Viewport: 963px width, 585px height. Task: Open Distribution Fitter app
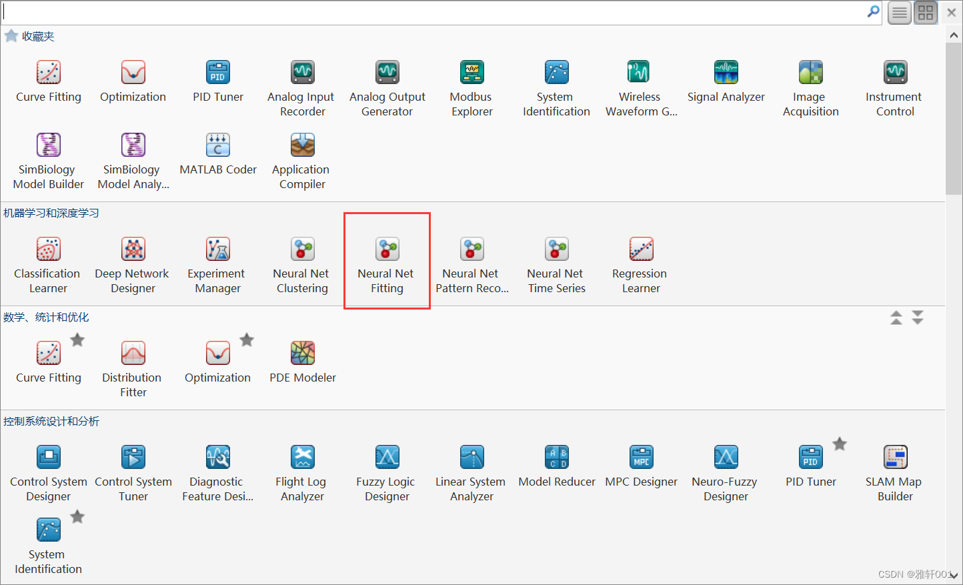(x=133, y=370)
